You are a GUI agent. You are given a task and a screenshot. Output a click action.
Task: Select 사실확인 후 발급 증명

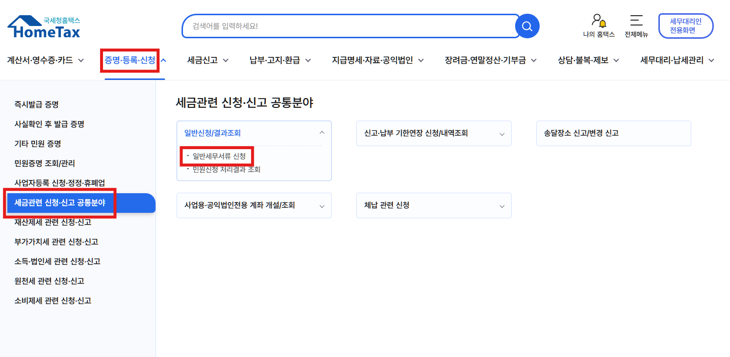pyautogui.click(x=50, y=124)
